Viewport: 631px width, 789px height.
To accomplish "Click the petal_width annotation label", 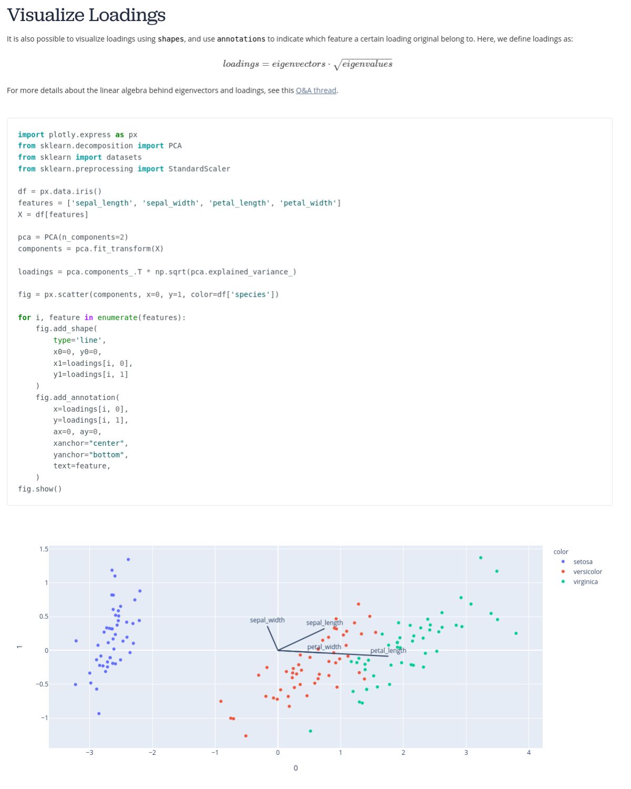I will [324, 647].
